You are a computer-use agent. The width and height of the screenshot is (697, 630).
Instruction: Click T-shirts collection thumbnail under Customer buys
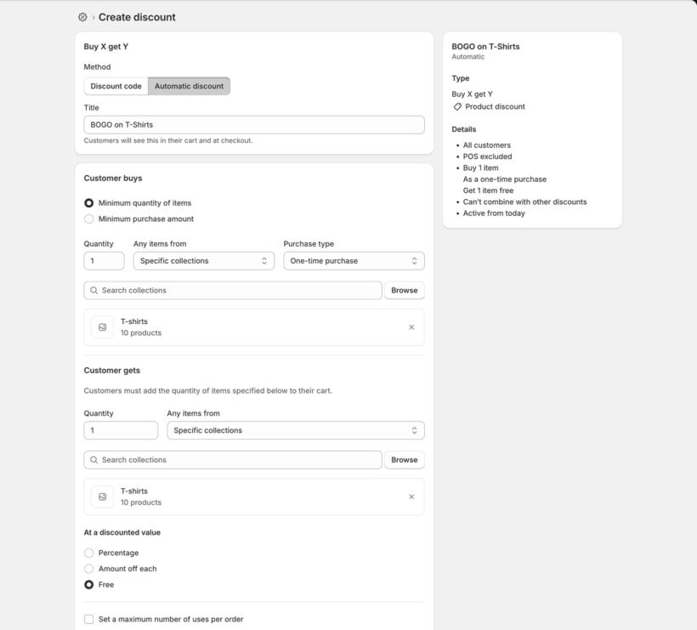(x=103, y=327)
